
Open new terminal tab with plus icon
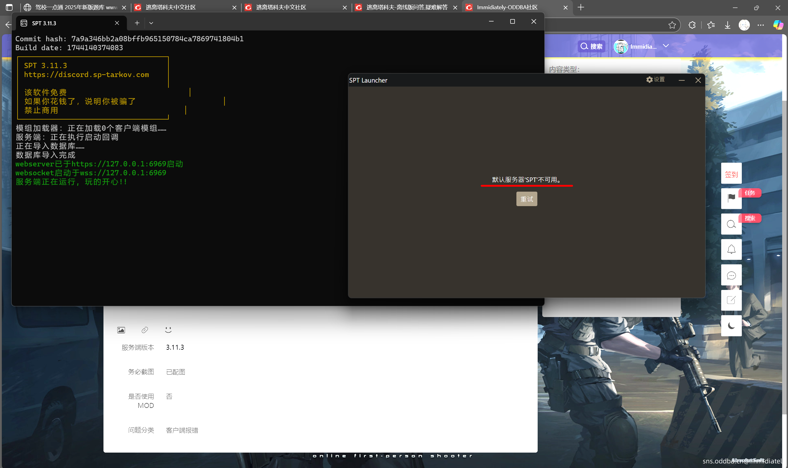click(x=137, y=23)
